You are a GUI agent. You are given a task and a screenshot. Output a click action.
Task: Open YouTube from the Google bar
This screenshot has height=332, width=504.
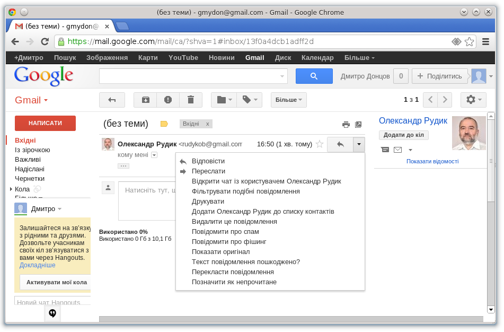[183, 58]
